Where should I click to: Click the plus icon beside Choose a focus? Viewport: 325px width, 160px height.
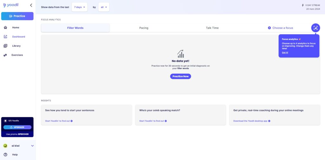(x=269, y=28)
